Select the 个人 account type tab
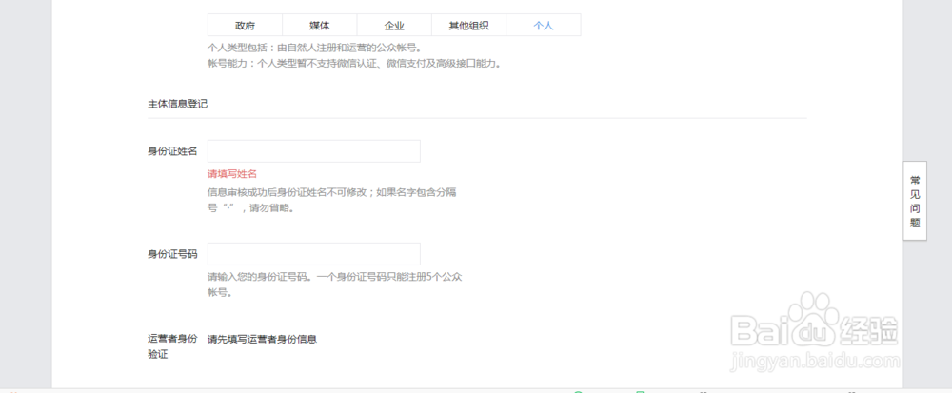The height and width of the screenshot is (393, 952). pyautogui.click(x=544, y=26)
